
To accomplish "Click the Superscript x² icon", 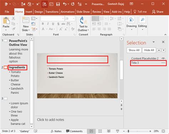I will click(38, 4).
